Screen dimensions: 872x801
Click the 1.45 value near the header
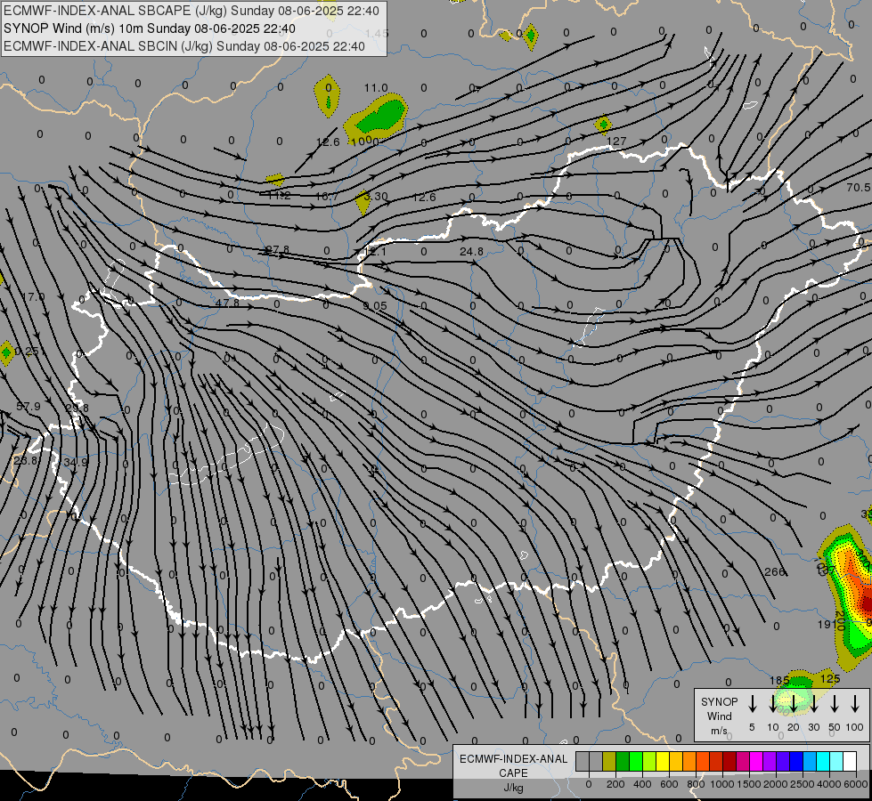coord(377,33)
